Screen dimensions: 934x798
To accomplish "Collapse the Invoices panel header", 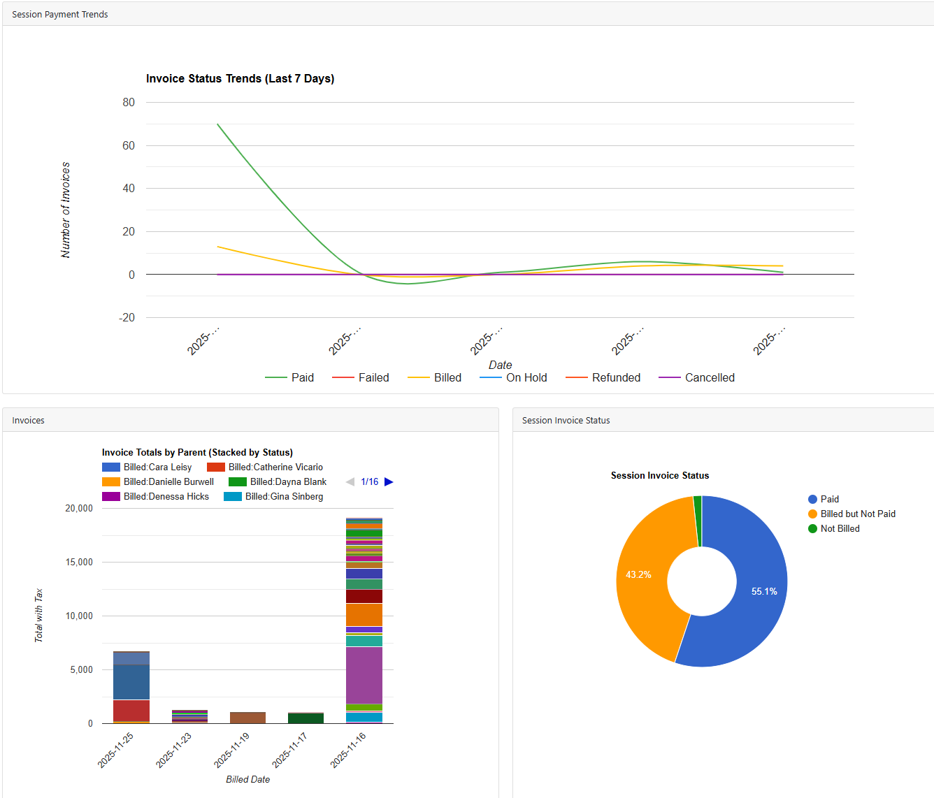I will click(29, 420).
